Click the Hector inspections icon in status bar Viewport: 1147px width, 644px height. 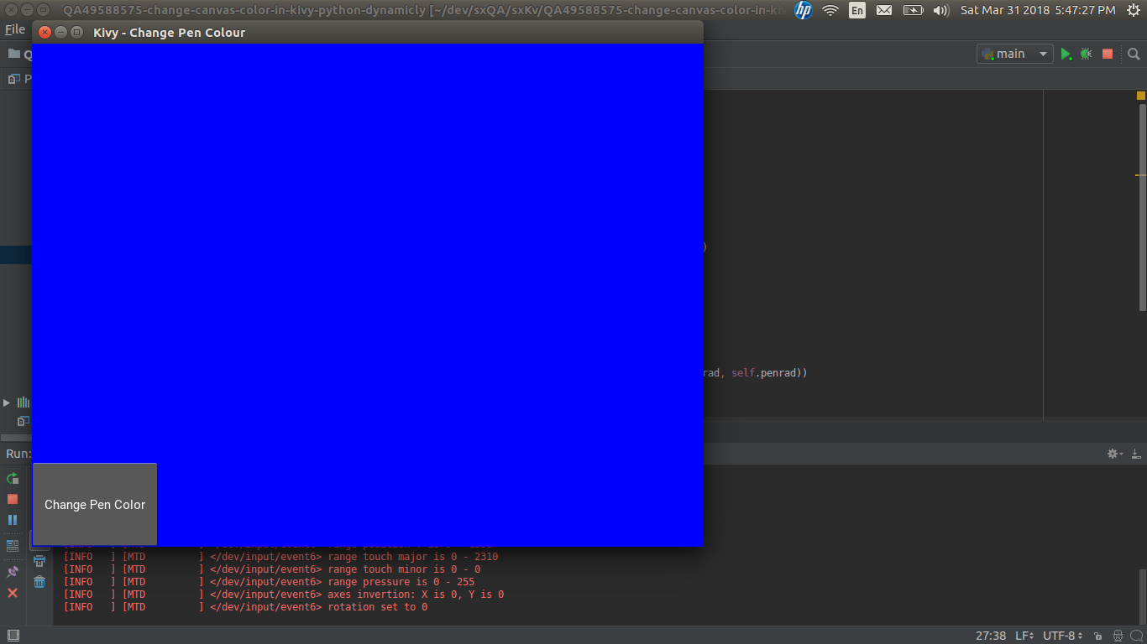tap(1118, 636)
